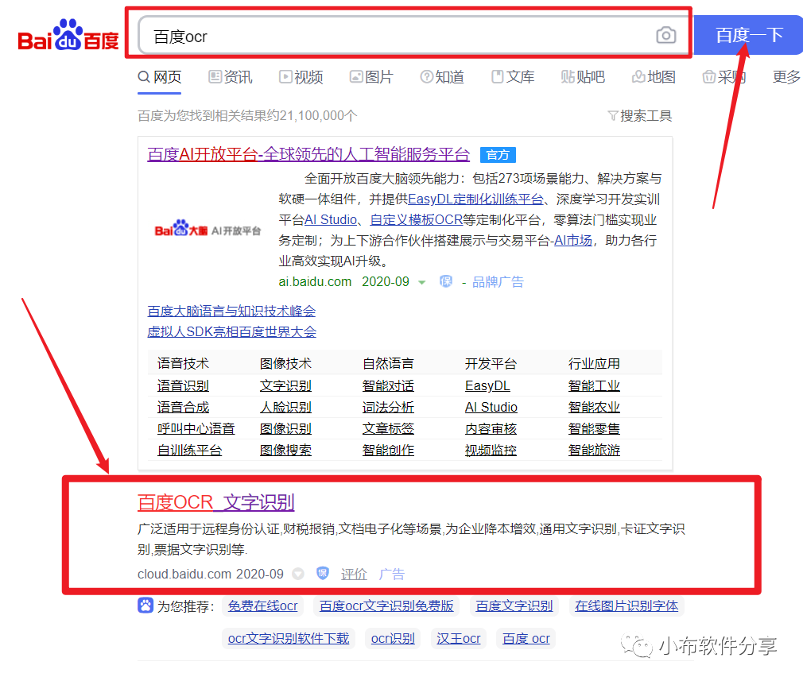This screenshot has width=803, height=681.
Task: Click the 评价 link
Action: click(x=354, y=574)
